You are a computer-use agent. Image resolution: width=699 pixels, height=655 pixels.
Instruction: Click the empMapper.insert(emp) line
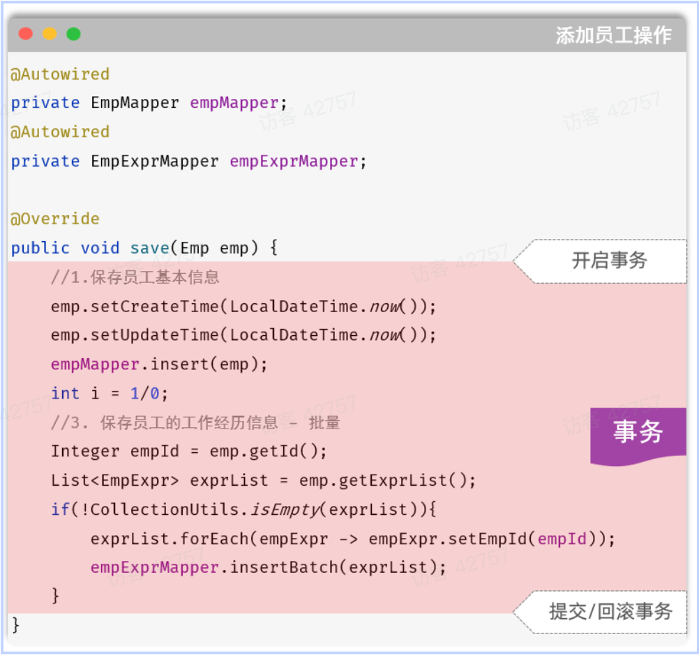(159, 364)
